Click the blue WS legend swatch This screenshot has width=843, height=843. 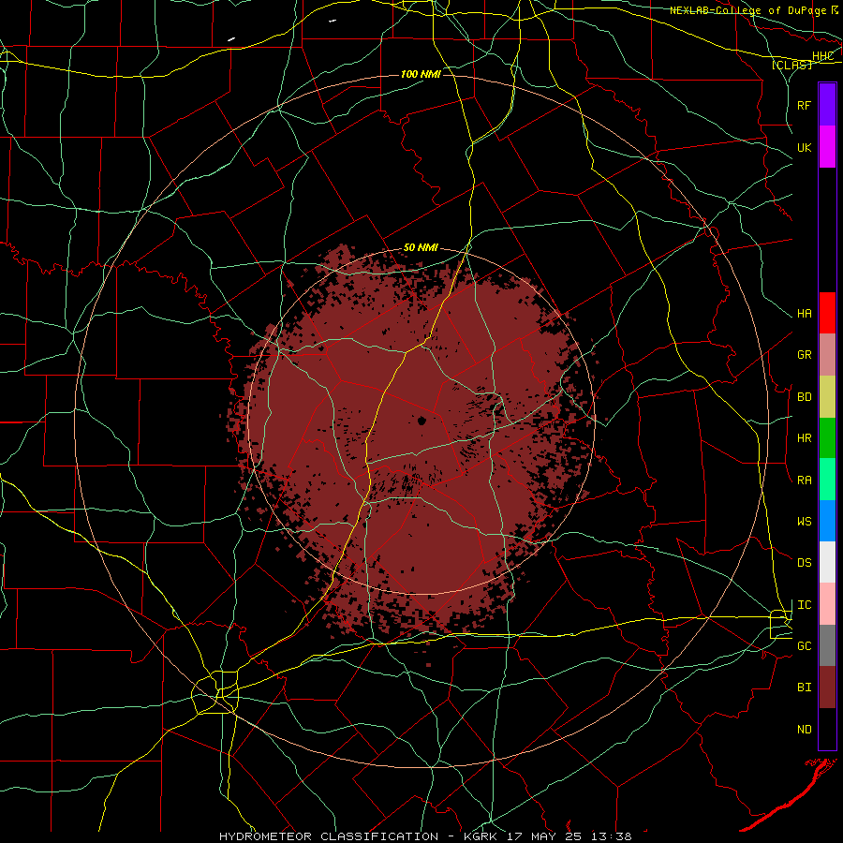pos(827,521)
